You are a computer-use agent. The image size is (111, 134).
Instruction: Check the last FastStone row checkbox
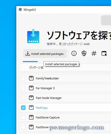click(23, 127)
